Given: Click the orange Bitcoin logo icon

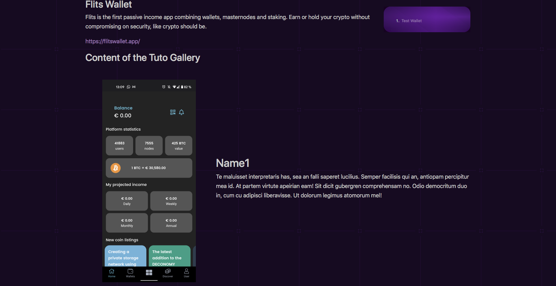Looking at the screenshot, I should pos(115,168).
